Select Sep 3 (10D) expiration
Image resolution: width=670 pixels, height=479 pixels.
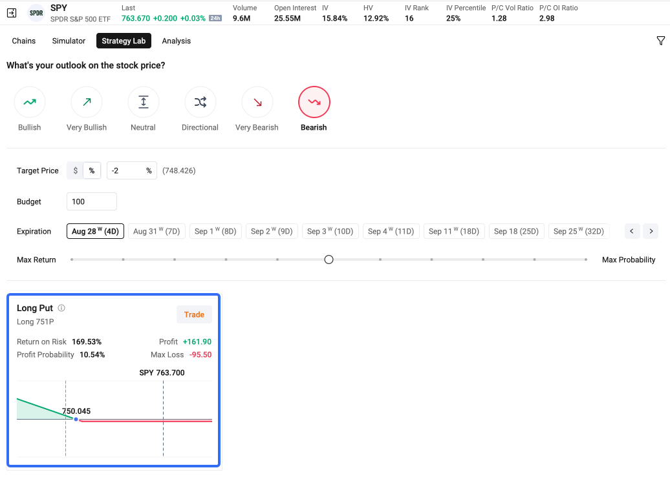330,231
